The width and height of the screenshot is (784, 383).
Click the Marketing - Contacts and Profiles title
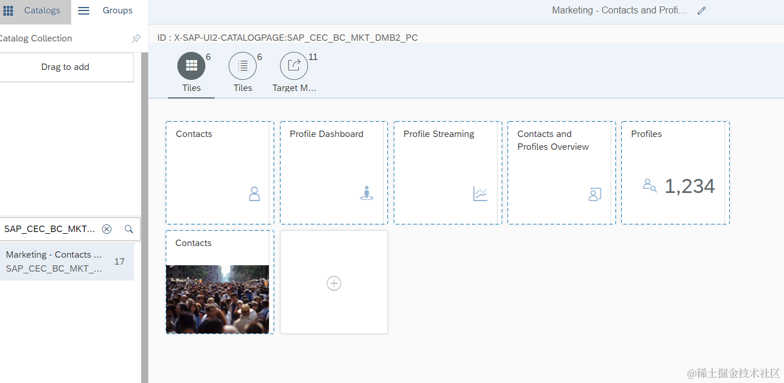[x=619, y=10]
